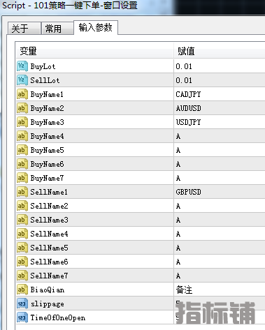Image resolution: width=265 pixels, height=330 pixels.
Task: Click the SellName5 string icon
Action: [22, 248]
